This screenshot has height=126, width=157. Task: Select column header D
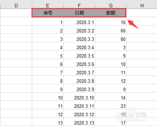tap(16, 6)
